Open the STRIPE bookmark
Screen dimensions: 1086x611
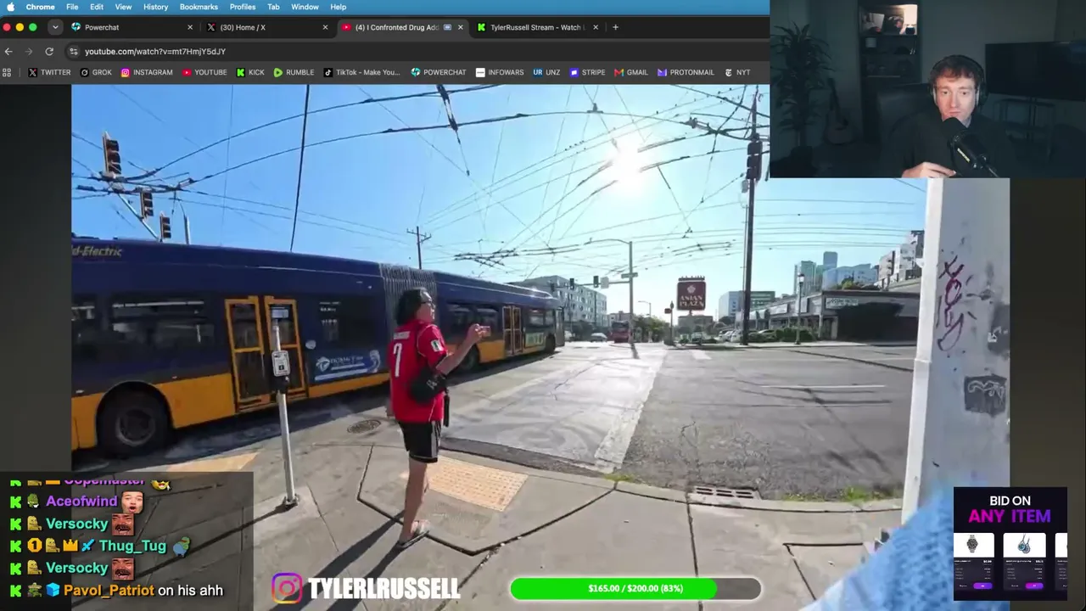[x=587, y=72]
